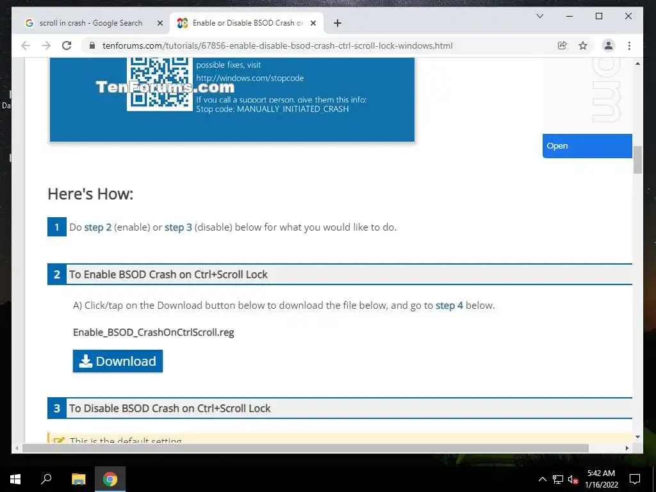This screenshot has height=492, width=656.
Task: Open the network status tray icon
Action: (x=558, y=479)
